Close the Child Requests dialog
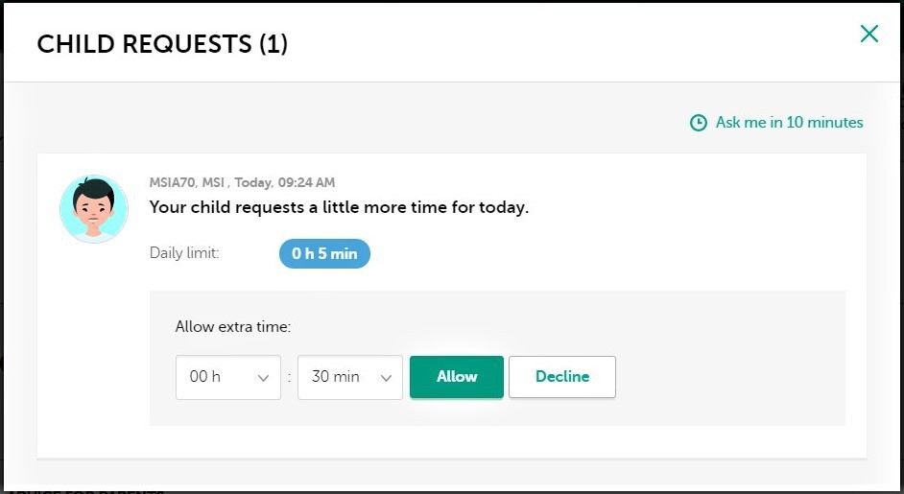 coord(868,35)
